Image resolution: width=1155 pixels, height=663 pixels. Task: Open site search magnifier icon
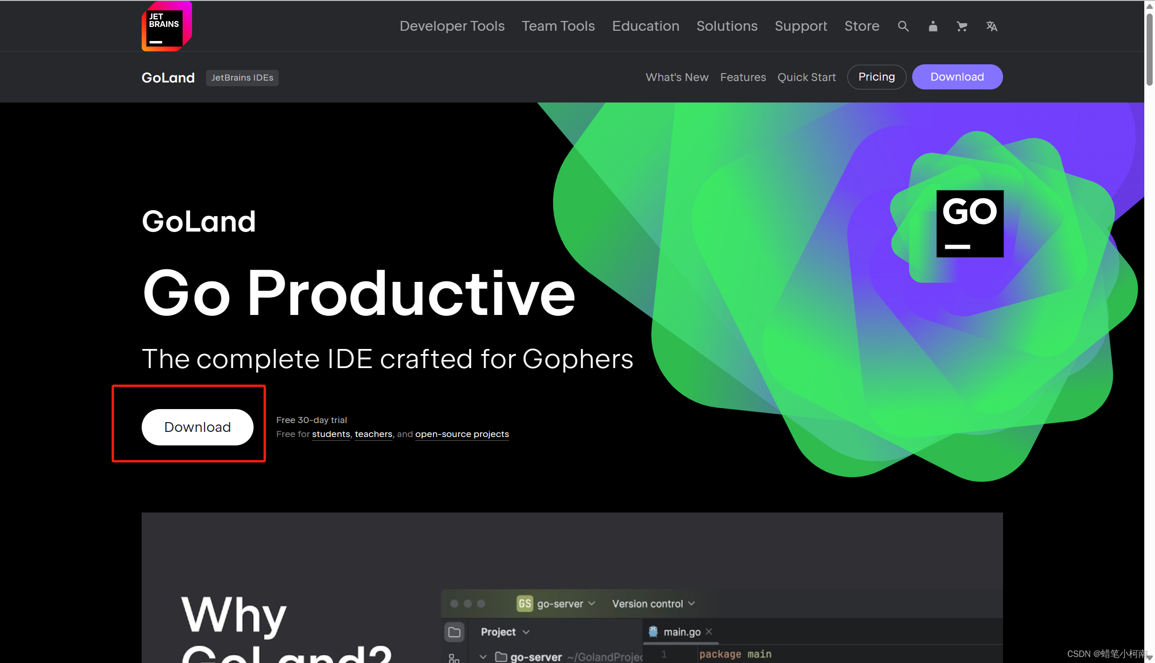tap(903, 26)
